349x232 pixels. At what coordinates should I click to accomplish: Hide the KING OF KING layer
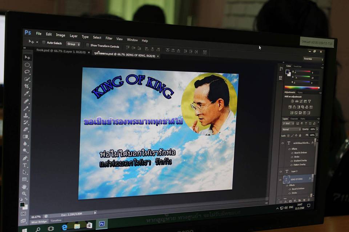coord(280,179)
